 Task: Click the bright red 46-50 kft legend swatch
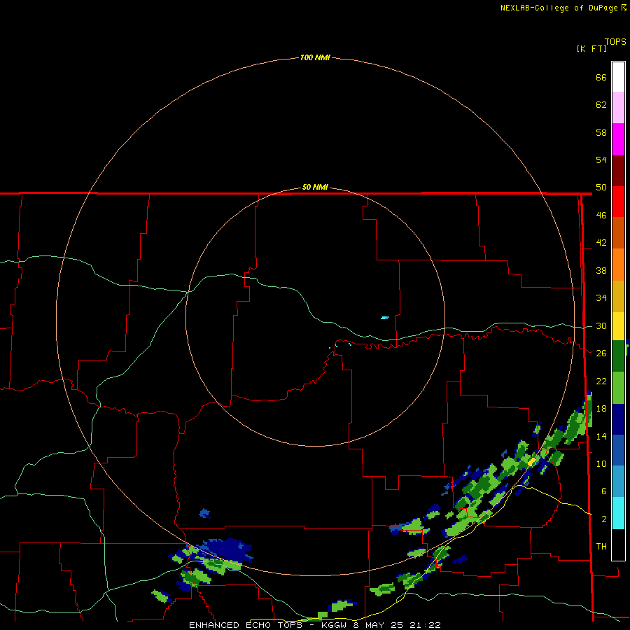click(x=618, y=202)
